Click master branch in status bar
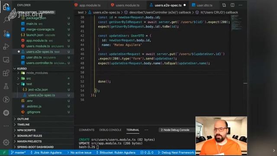The image size is (277, 156). point(18,153)
